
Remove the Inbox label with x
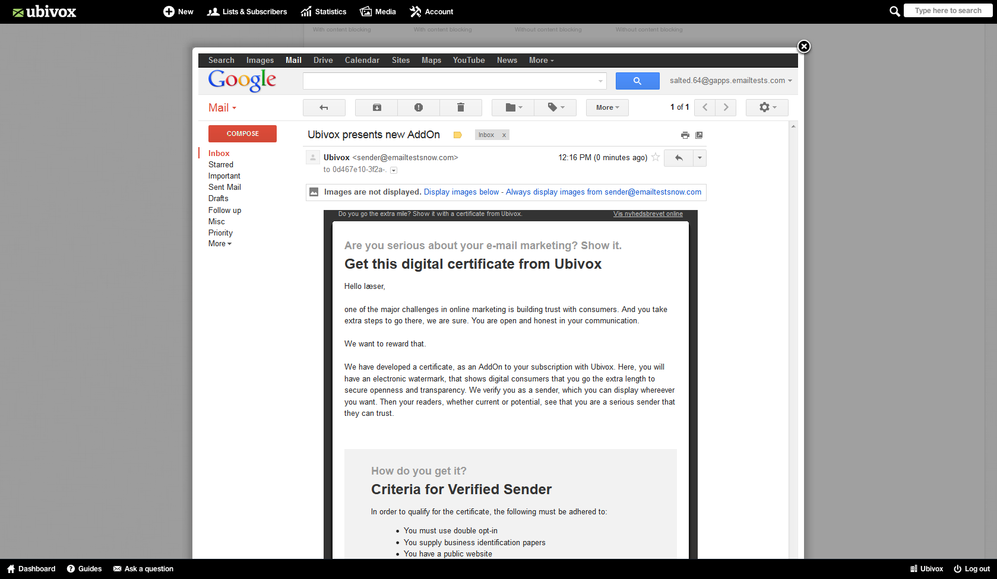coord(504,135)
